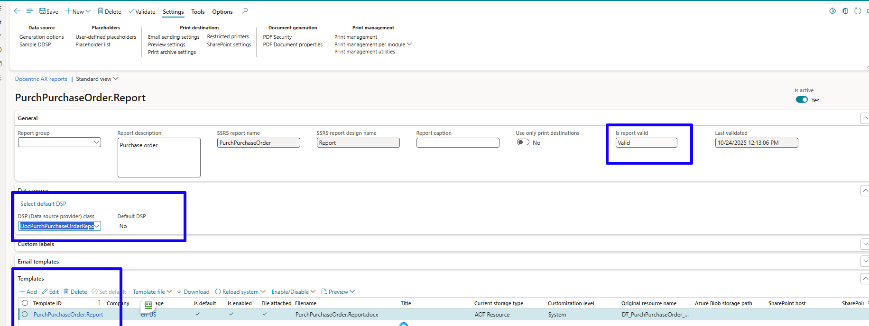The height and width of the screenshot is (326, 869).
Task: Download the selected template file
Action: (193, 292)
